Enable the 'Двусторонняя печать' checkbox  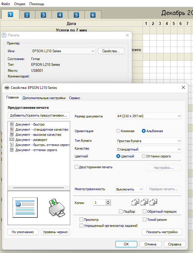coord(76,167)
